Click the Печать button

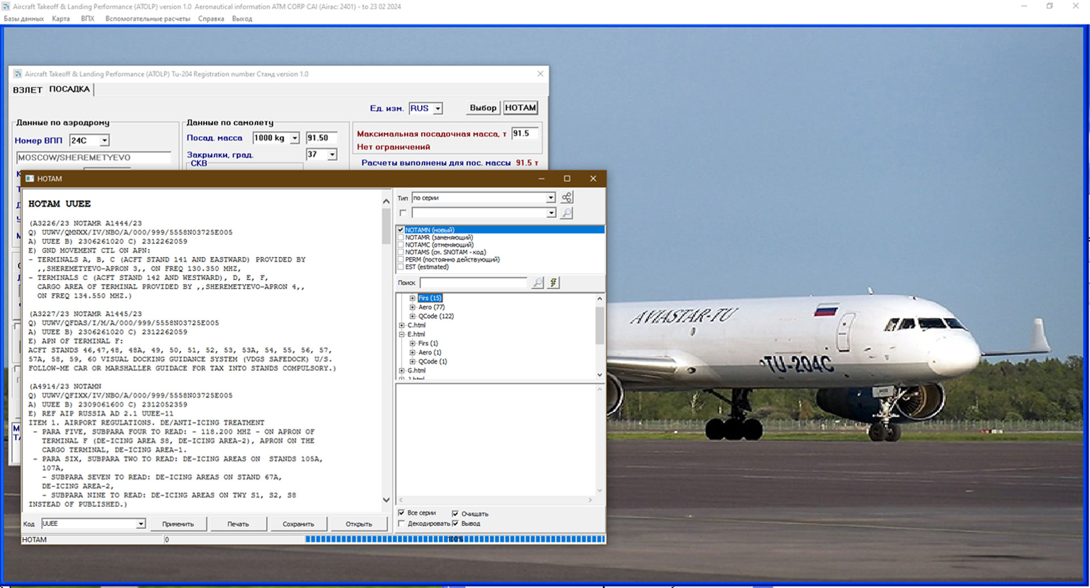click(x=238, y=524)
